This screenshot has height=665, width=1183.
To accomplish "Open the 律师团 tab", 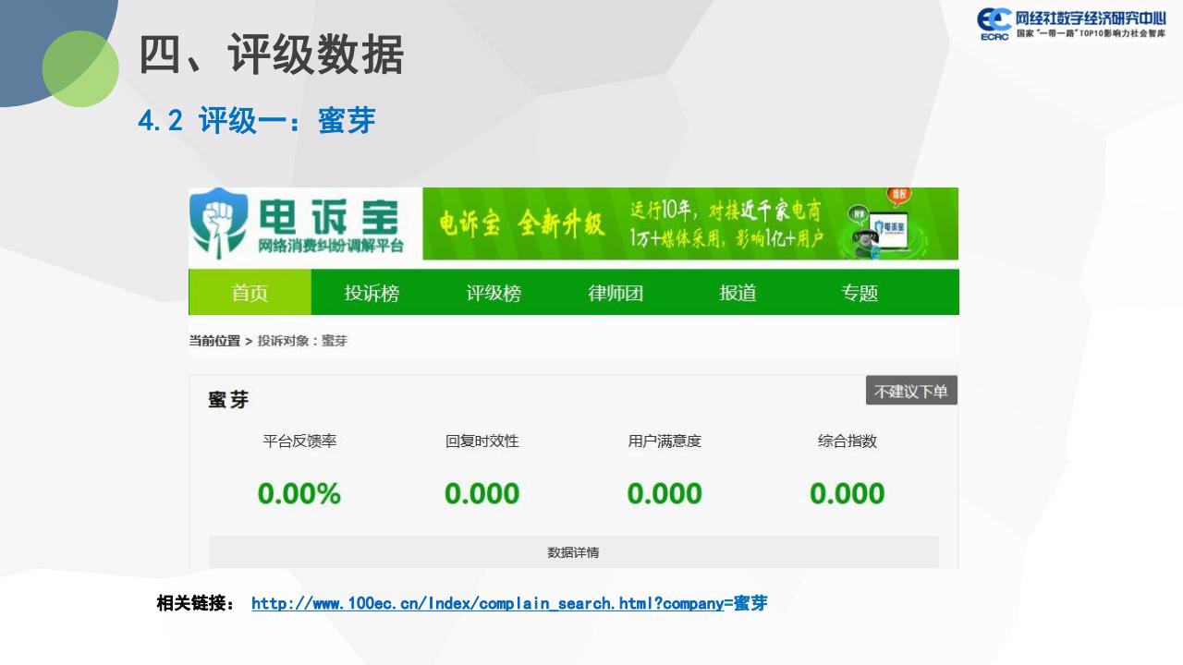I will point(616,293).
